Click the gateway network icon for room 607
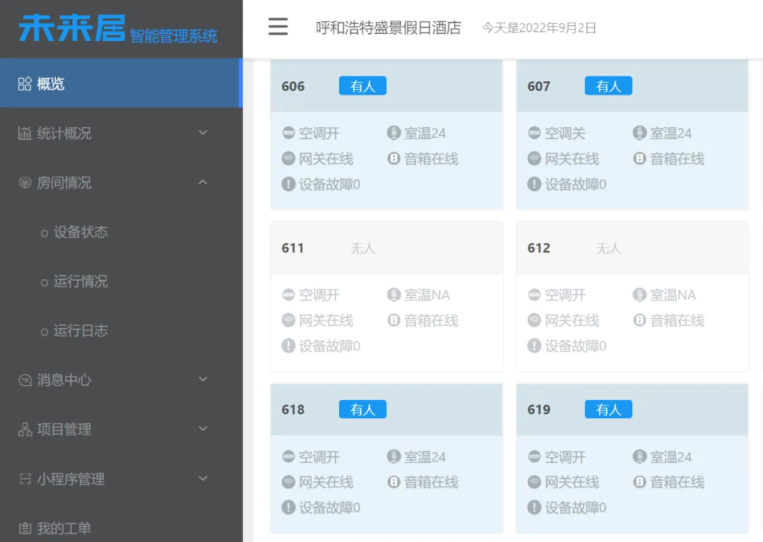Image resolution: width=763 pixels, height=542 pixels. pos(535,158)
